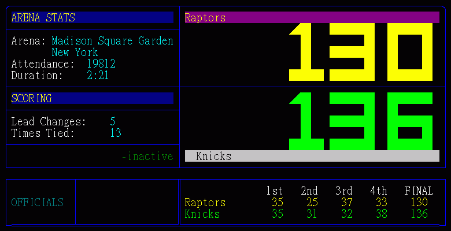Select the attendance value 19812

[x=101, y=64]
